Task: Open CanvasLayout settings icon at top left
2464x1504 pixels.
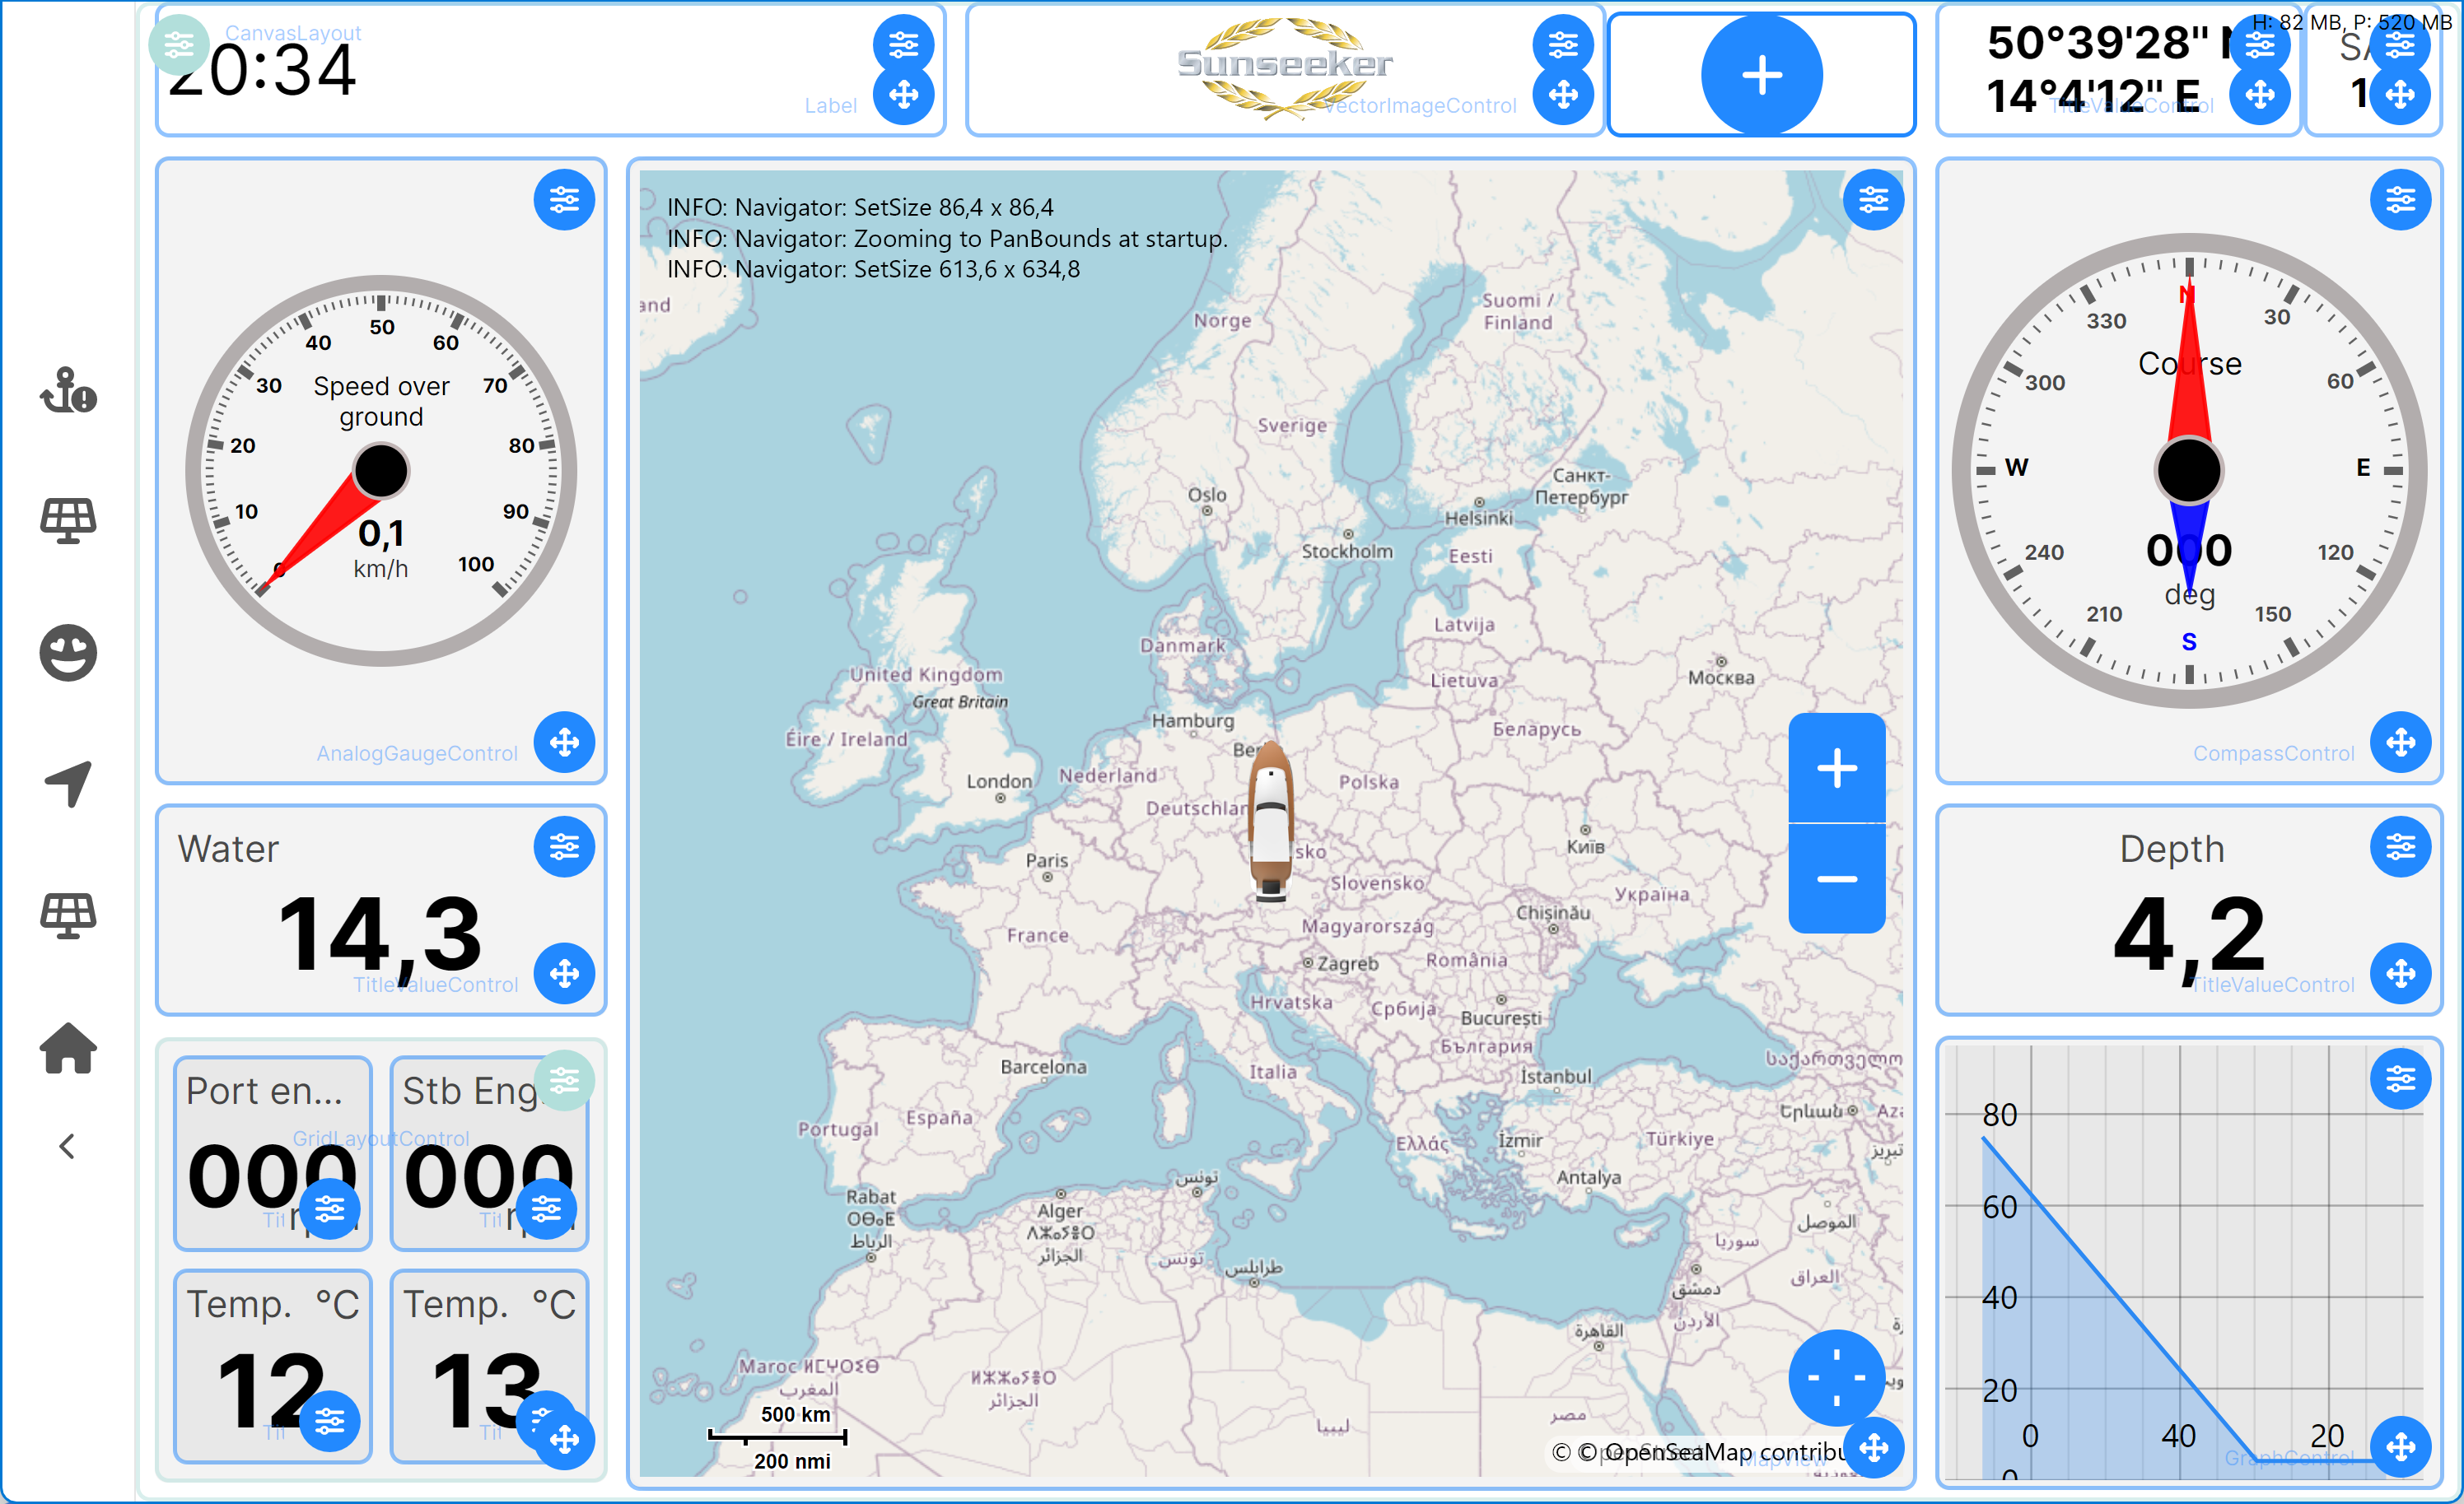Action: pyautogui.click(x=179, y=45)
